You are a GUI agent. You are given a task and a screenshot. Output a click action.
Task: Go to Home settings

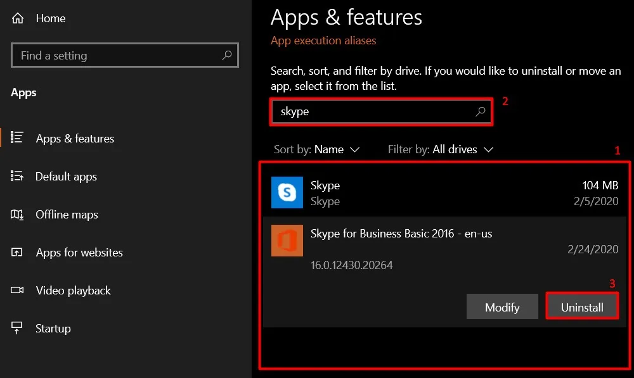pyautogui.click(x=51, y=18)
